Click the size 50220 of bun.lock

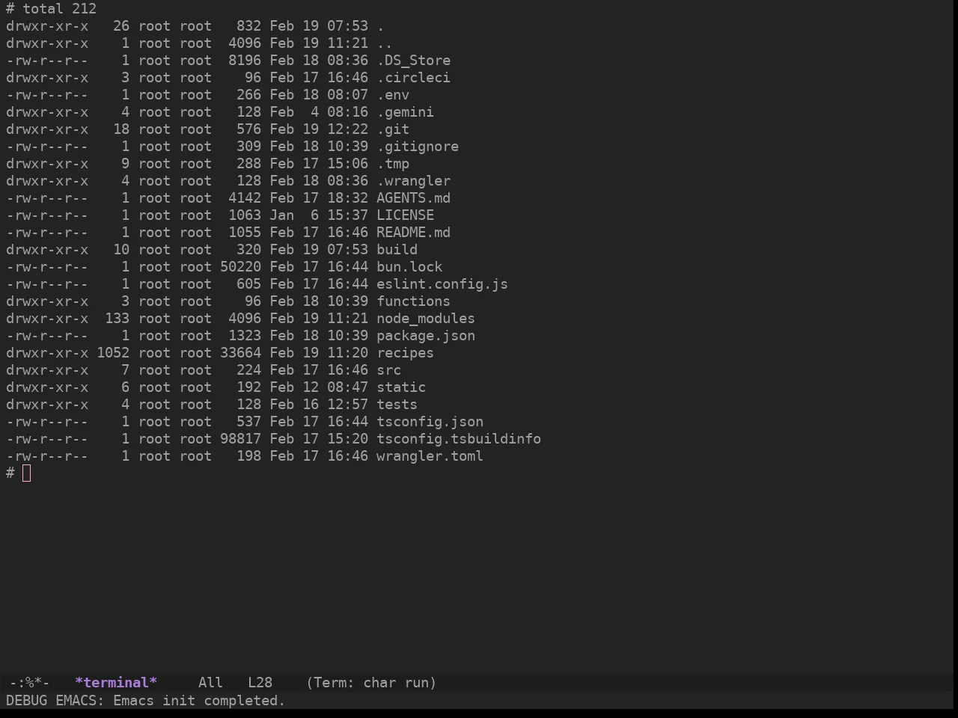click(240, 267)
